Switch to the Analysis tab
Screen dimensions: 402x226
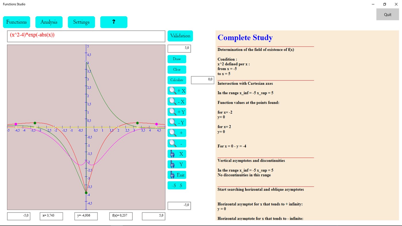click(x=49, y=22)
